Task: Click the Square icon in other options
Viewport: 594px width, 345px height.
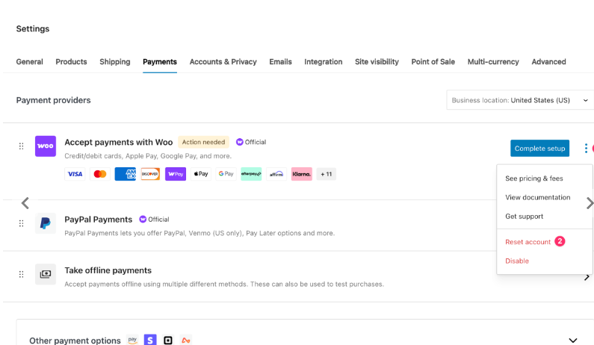Action: pyautogui.click(x=168, y=340)
